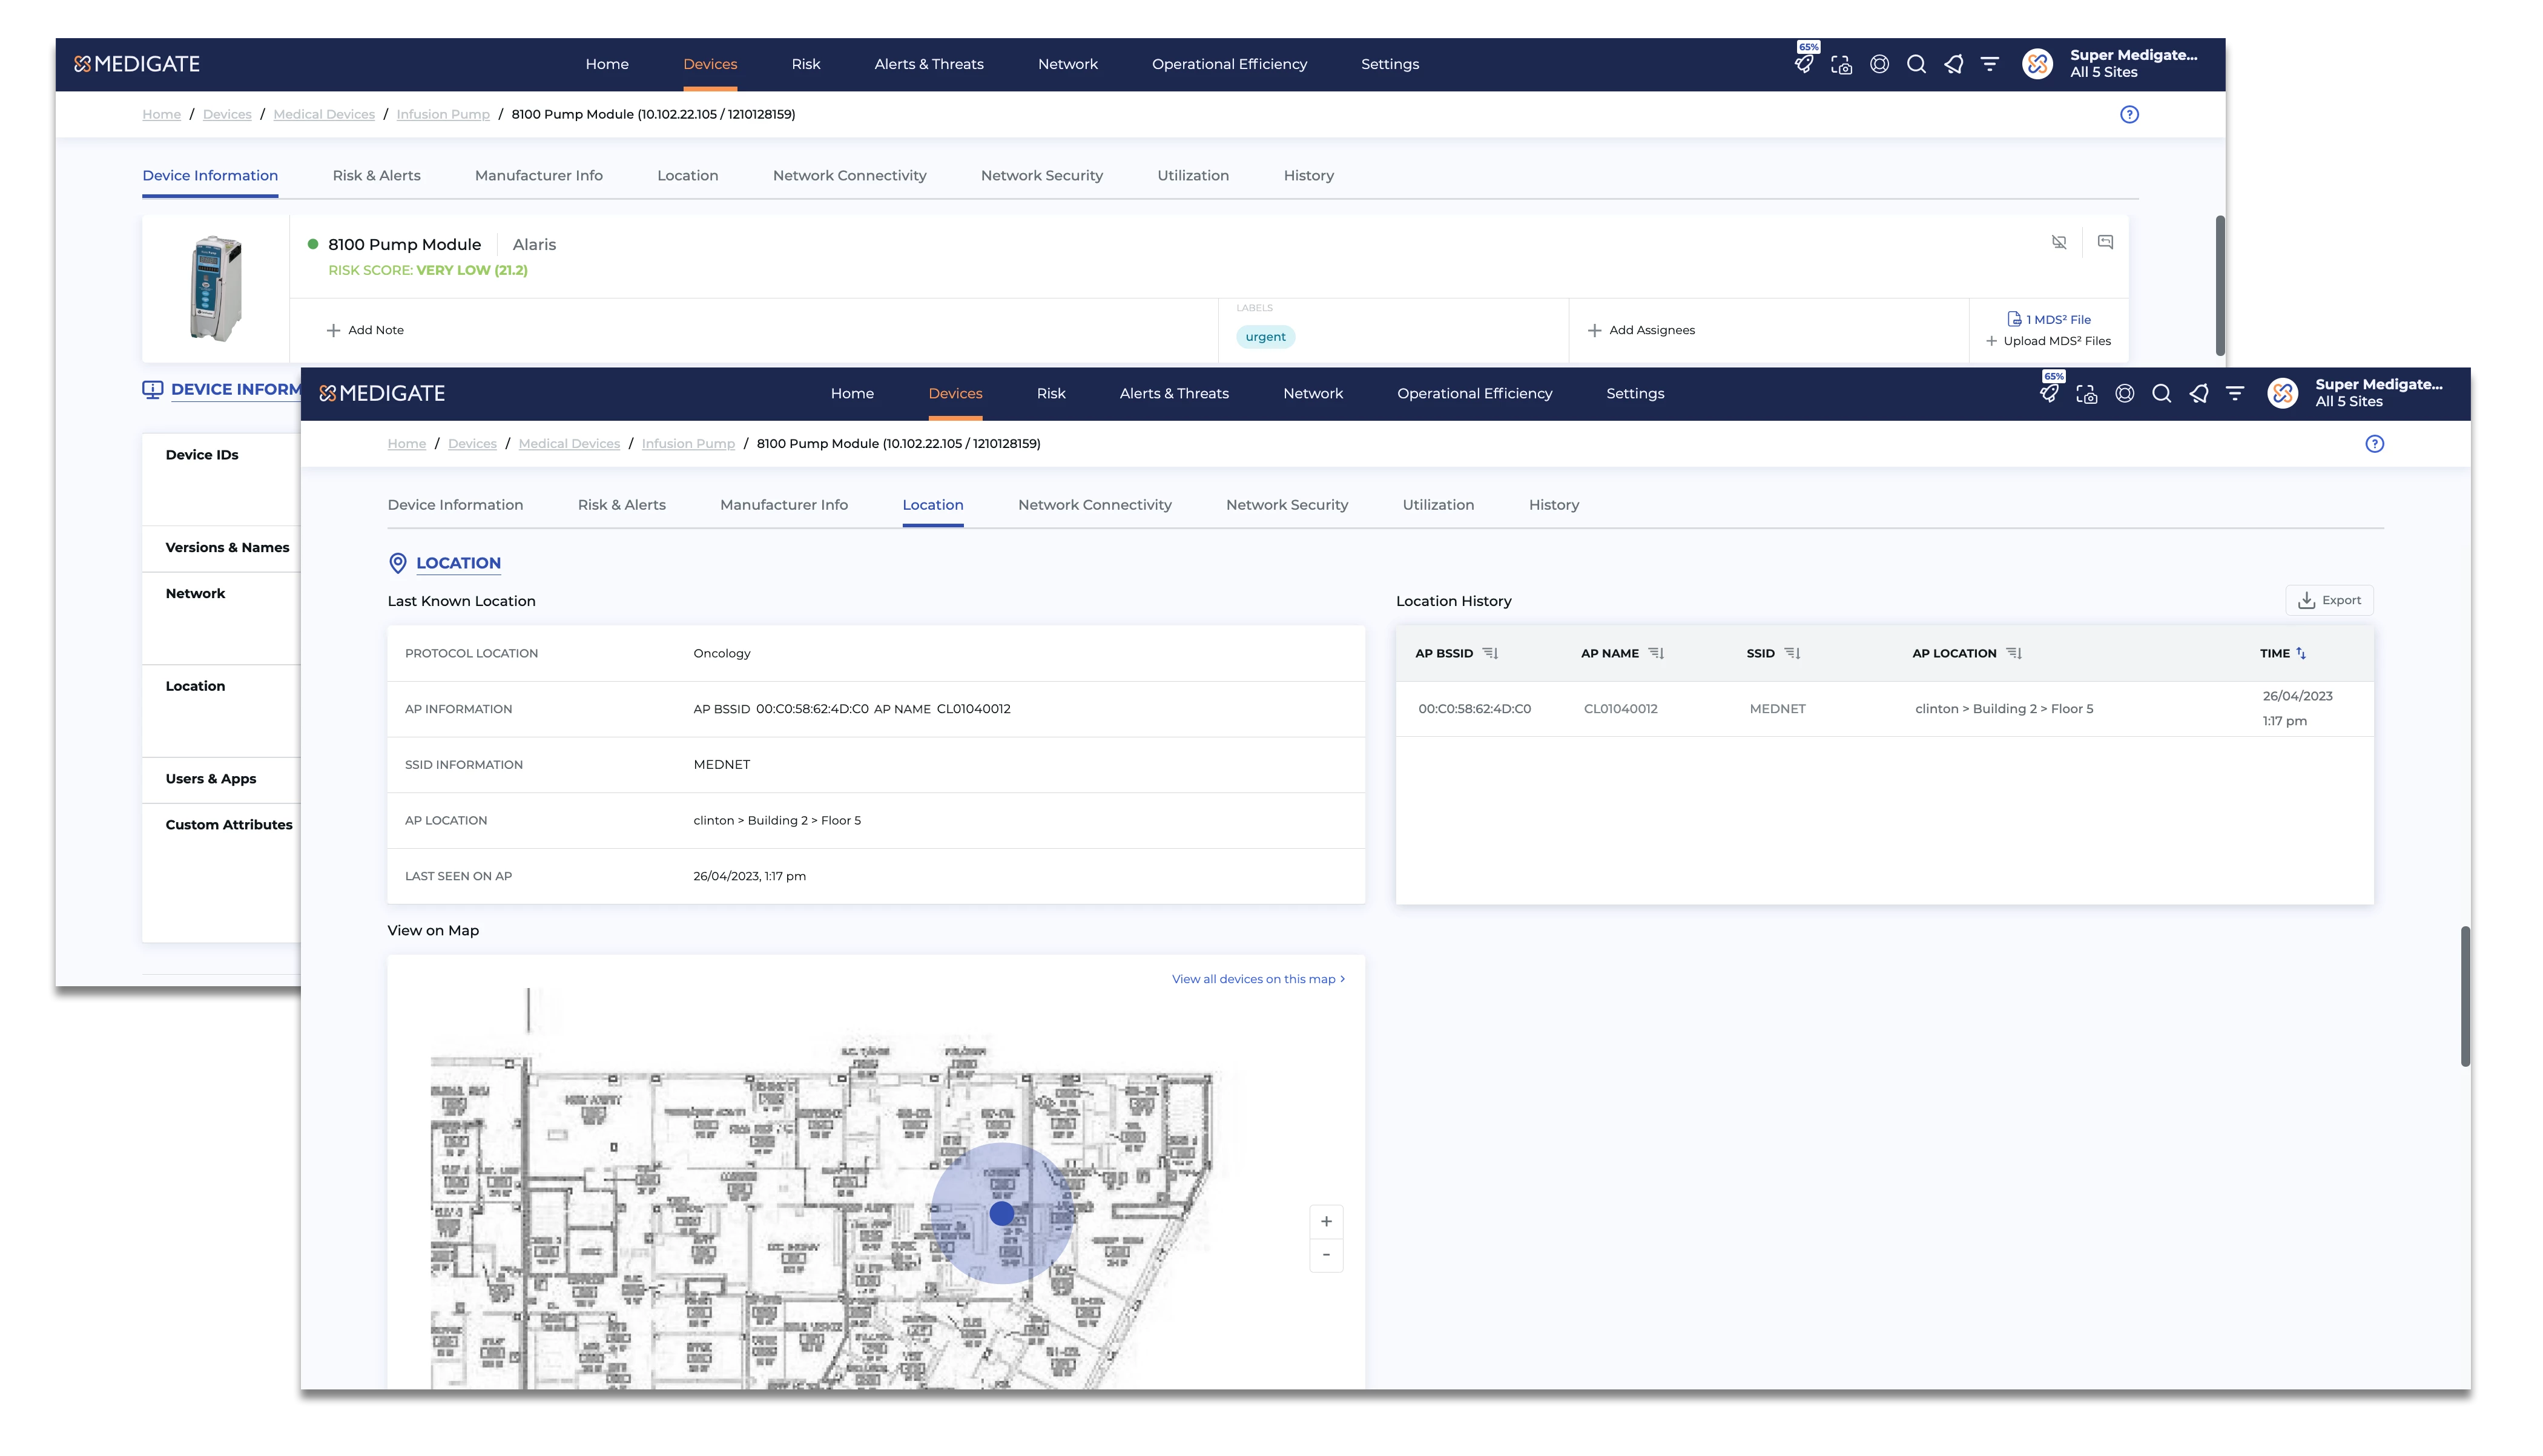Click the rocket progress icon showing 65%

click(x=2049, y=393)
